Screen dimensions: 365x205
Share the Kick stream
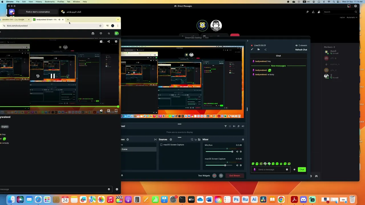[109, 42]
